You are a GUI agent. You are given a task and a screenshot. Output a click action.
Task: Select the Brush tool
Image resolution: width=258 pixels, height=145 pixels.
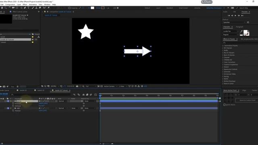[33, 8]
